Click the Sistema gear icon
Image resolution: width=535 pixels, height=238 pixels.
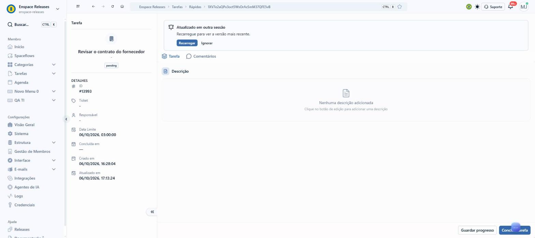point(10,134)
